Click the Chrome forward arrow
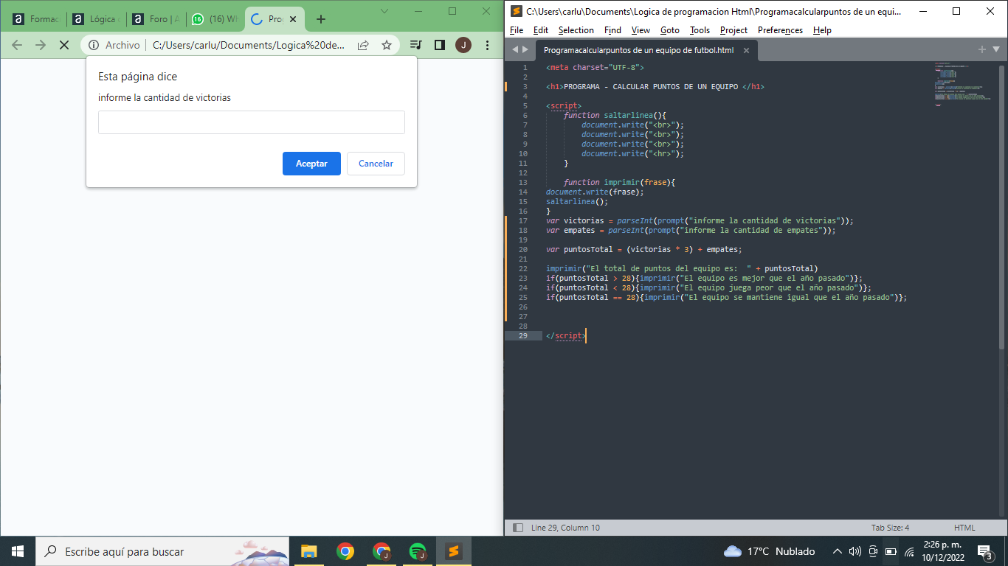Viewport: 1008px width, 566px height. click(x=41, y=45)
